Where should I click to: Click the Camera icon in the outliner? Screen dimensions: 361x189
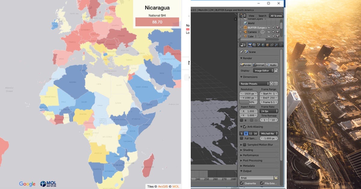(245, 32)
